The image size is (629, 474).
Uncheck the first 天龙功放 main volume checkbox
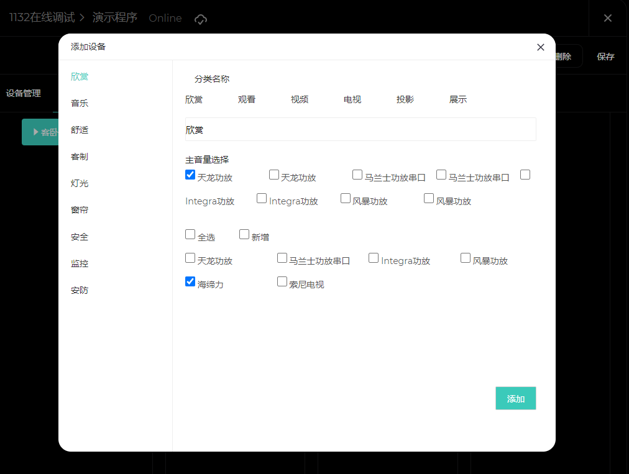point(190,175)
